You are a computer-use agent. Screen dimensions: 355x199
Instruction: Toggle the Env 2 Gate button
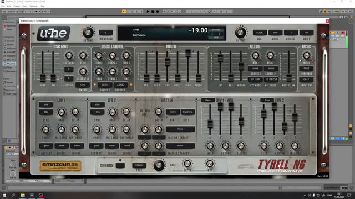click(267, 100)
